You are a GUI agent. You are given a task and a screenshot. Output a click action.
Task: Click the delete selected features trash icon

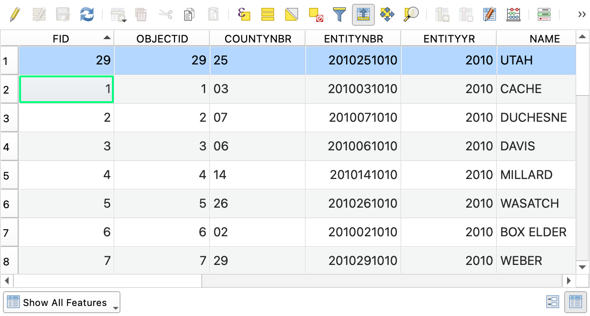click(x=142, y=14)
